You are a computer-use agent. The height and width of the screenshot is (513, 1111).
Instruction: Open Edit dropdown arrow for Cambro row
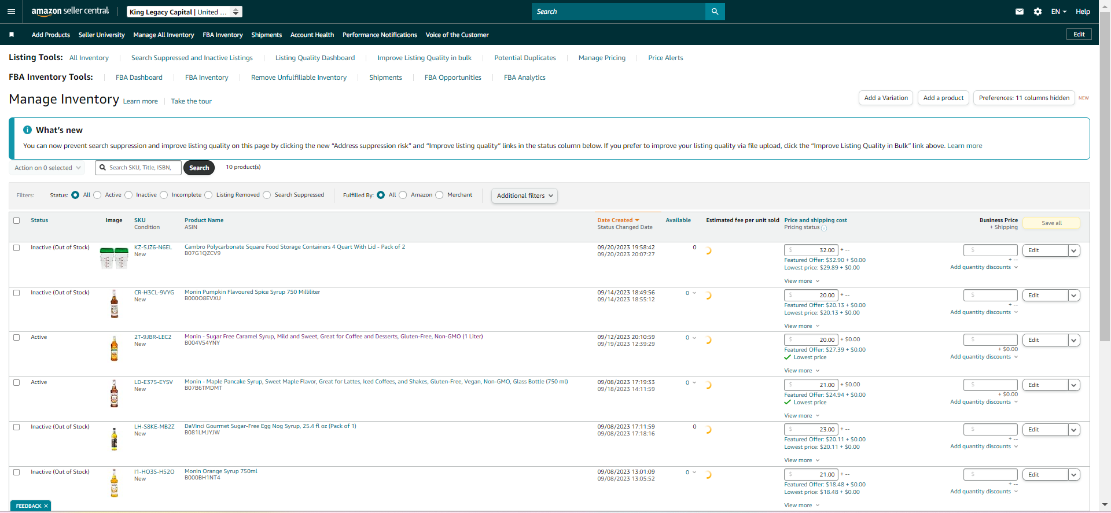tap(1074, 250)
